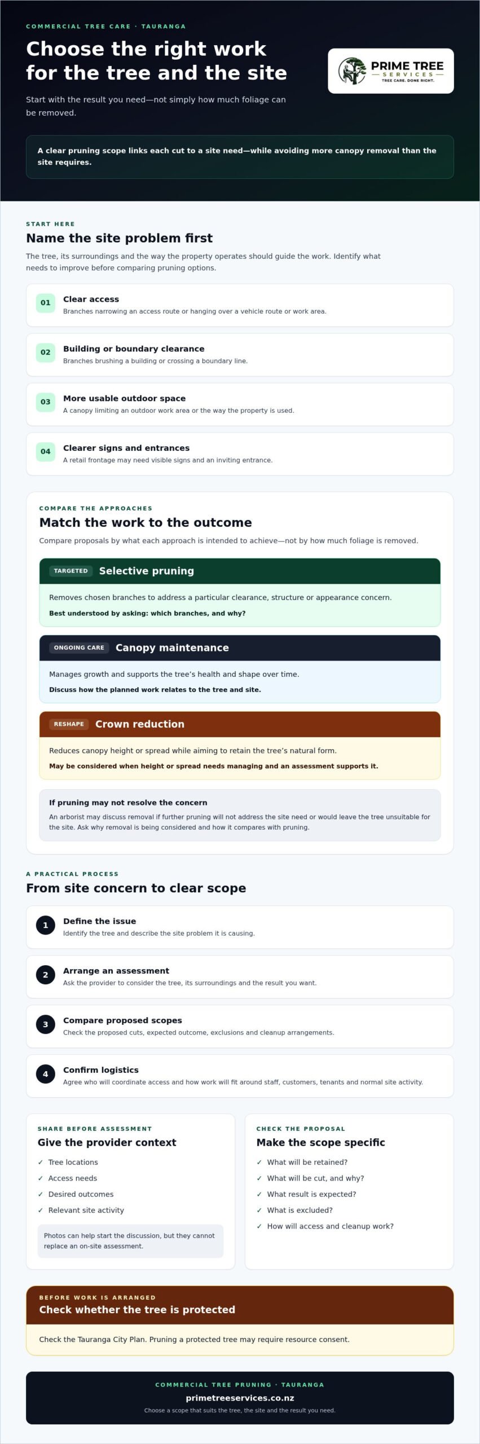Viewport: 480px width, 1444px height.
Task: Select the 02 Building clearance badge
Action: [46, 353]
